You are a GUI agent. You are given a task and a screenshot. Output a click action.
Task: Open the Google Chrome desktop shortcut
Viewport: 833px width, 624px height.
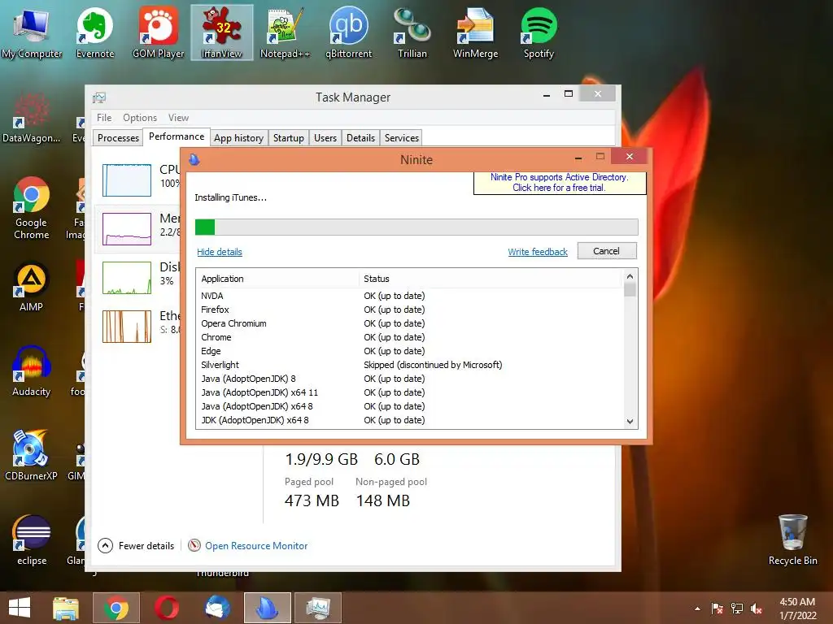coord(32,208)
